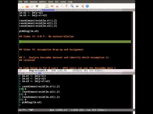Click the Search magnifier icon
Image resolution: width=153 pixels, height=114 pixels.
pyautogui.click(x=72, y=6)
